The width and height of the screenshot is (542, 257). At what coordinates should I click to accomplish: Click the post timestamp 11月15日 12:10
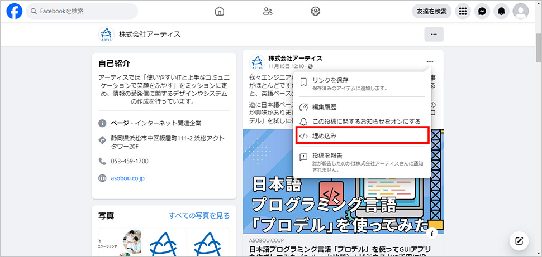coord(286,66)
